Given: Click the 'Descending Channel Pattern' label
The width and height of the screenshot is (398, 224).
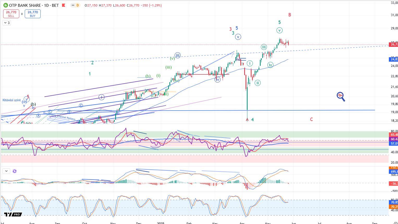Looking at the screenshot, I should [x=59, y=116].
